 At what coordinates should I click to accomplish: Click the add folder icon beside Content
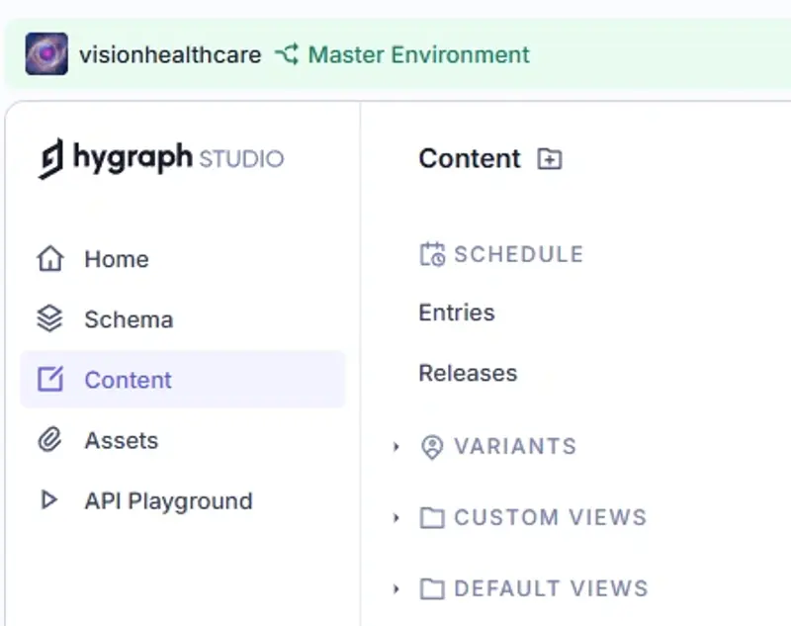[550, 159]
